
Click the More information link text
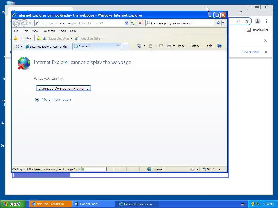pyautogui.click(x=56, y=100)
